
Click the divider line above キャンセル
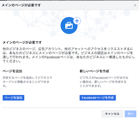coord(69,108)
